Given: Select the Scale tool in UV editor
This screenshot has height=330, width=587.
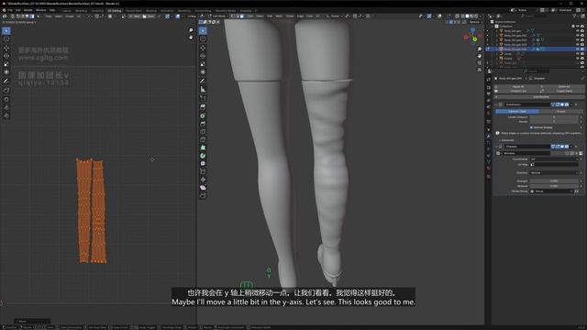Looking at the screenshot, I should 6,64.
